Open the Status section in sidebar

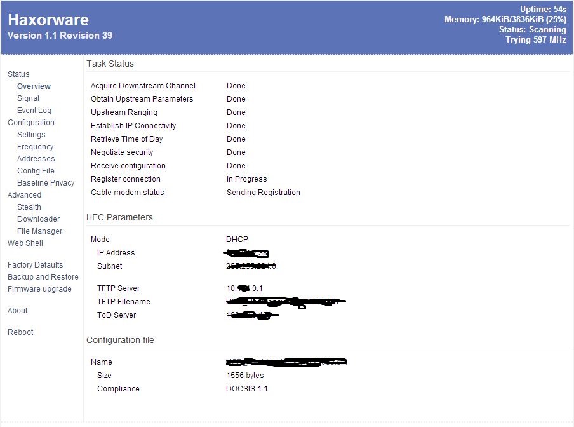tap(18, 74)
